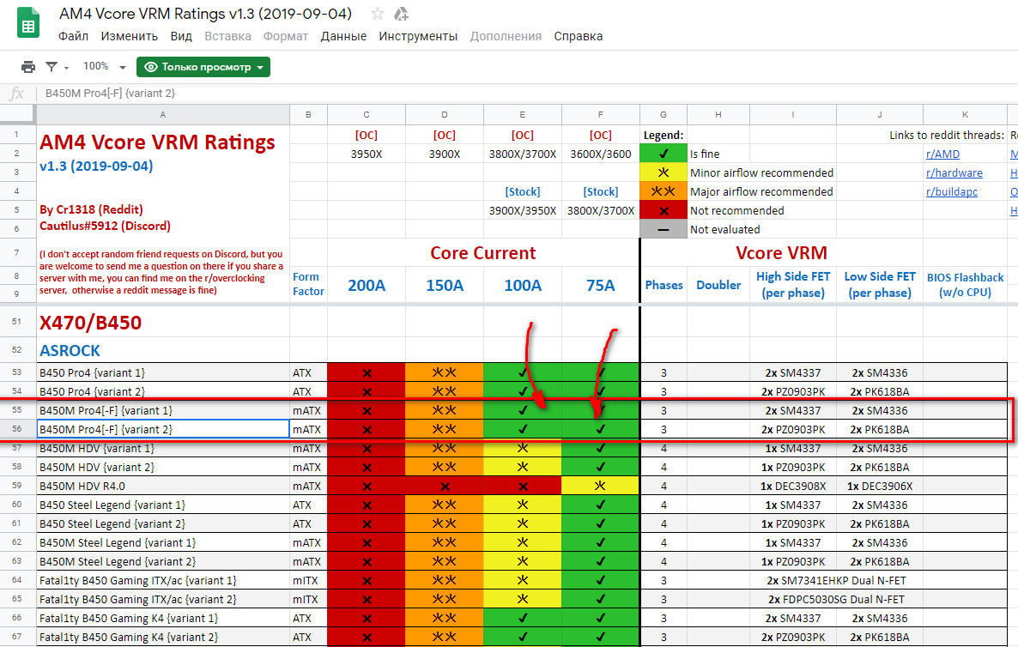Screen dimensions: 1018x647
Task: Star the document title
Action: coord(377,14)
